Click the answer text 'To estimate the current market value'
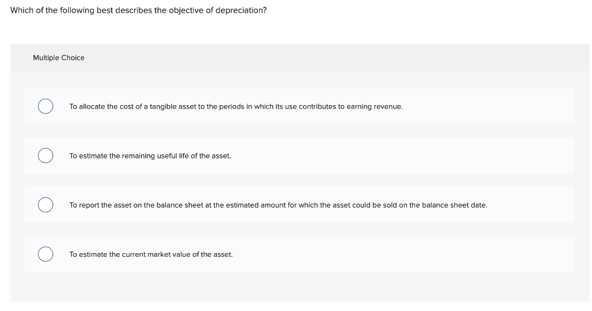This screenshot has height=311, width=592. click(151, 254)
